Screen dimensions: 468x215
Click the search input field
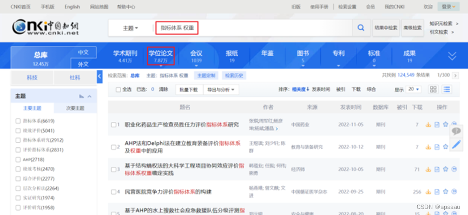(x=254, y=28)
